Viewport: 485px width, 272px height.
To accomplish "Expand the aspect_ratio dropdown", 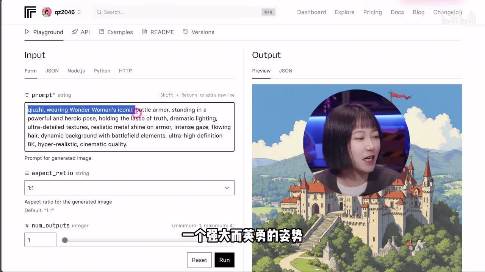I will point(129,188).
